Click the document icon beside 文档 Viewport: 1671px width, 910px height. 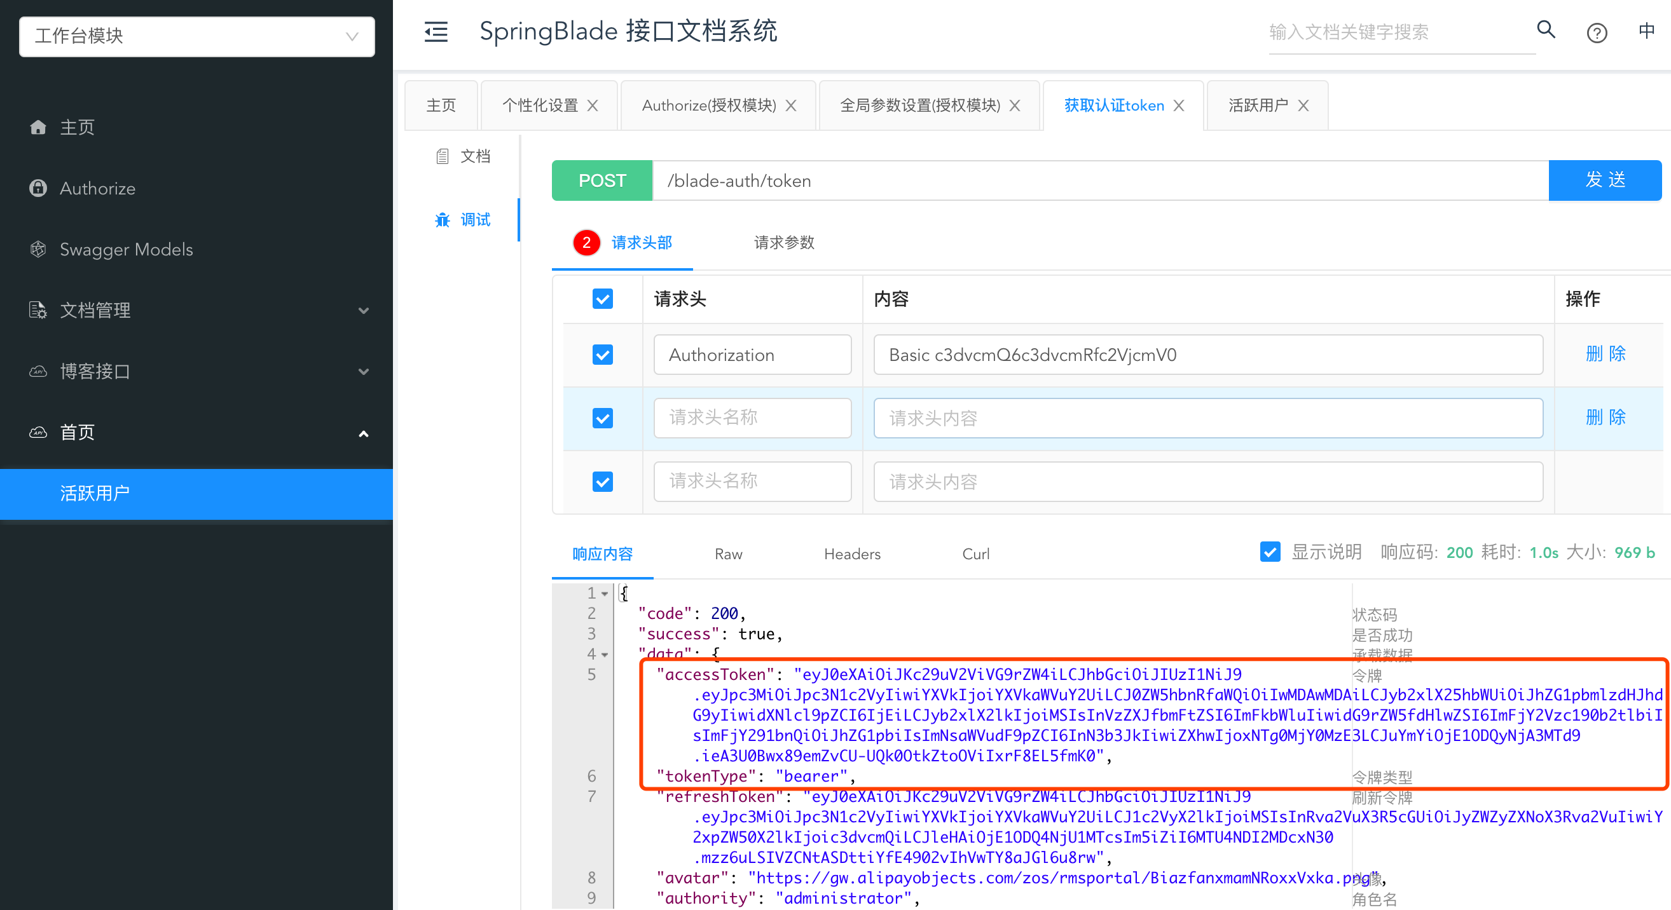click(443, 156)
